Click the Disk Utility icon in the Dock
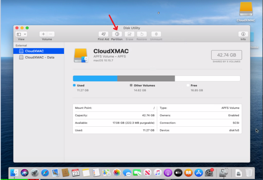 pyautogui.click(x=224, y=172)
